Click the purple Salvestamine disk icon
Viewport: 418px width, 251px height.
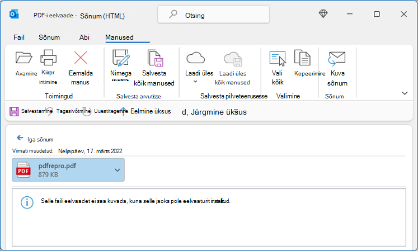(x=14, y=111)
